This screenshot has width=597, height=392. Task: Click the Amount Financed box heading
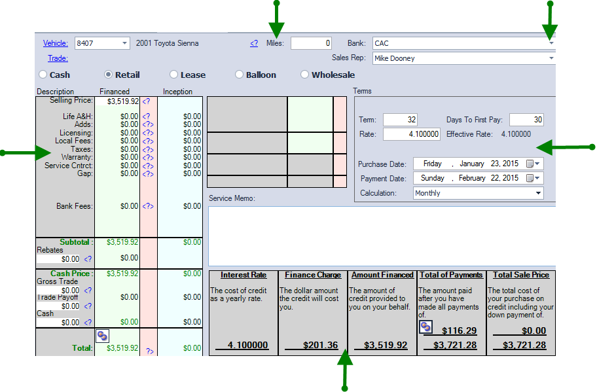point(382,275)
